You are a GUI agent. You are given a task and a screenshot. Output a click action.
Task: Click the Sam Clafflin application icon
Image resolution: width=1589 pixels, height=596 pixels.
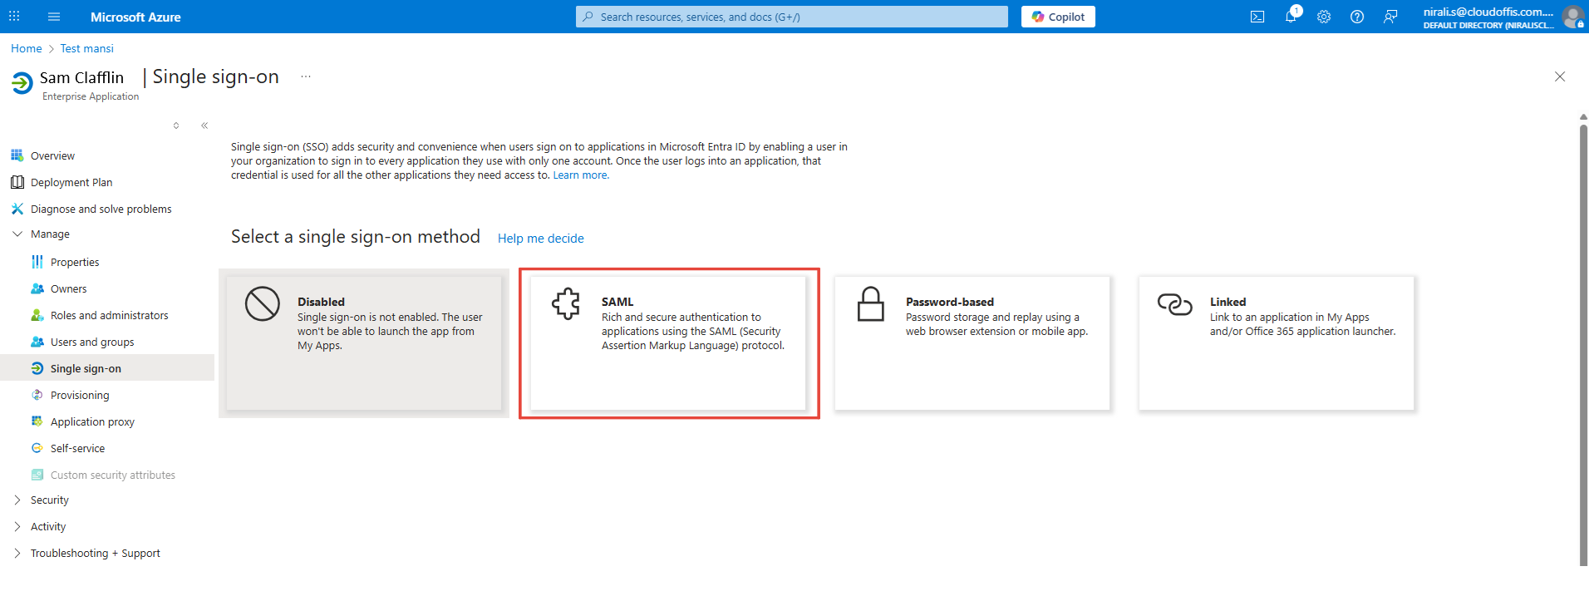(22, 83)
